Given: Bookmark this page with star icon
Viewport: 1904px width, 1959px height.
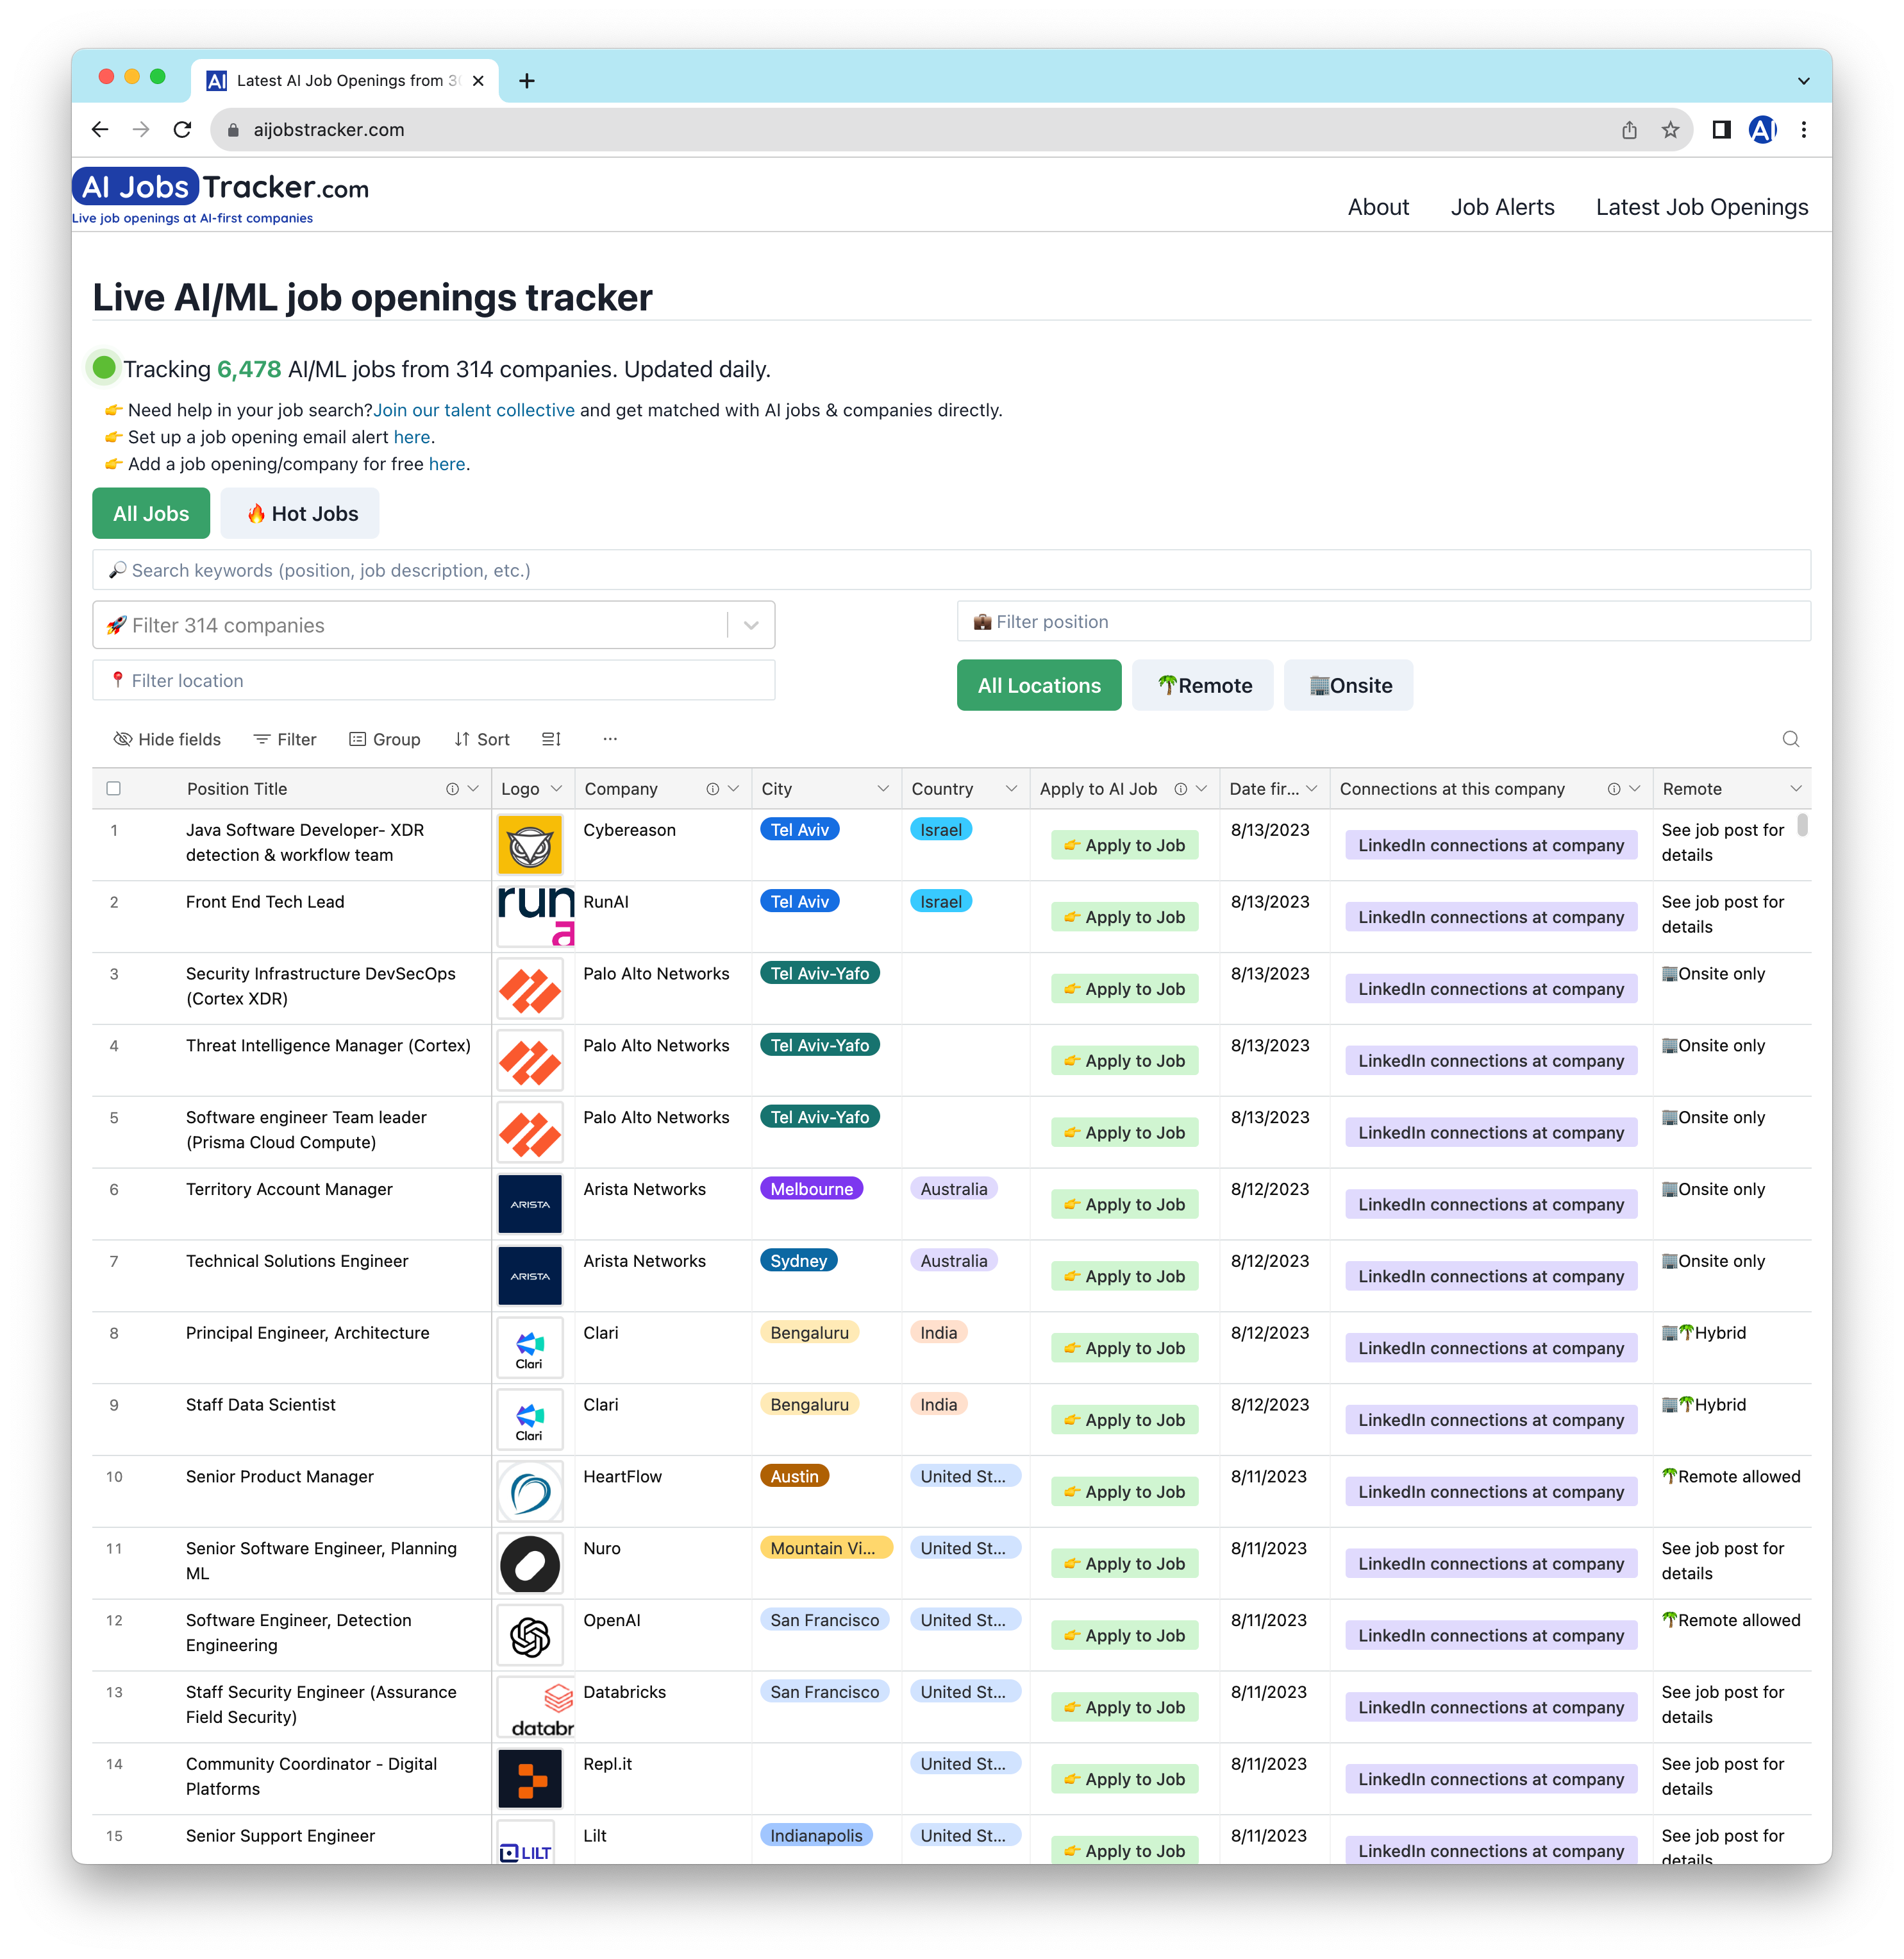Looking at the screenshot, I should tap(1670, 129).
